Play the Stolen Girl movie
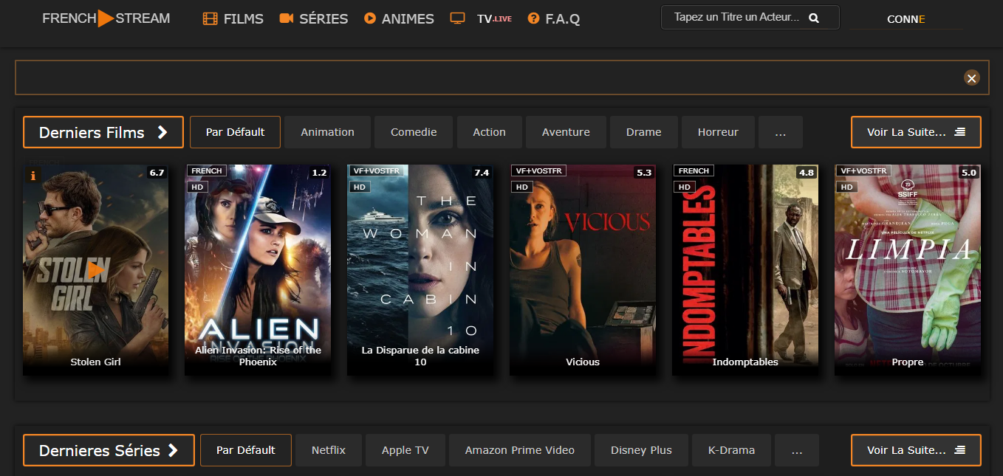 pyautogui.click(x=95, y=270)
